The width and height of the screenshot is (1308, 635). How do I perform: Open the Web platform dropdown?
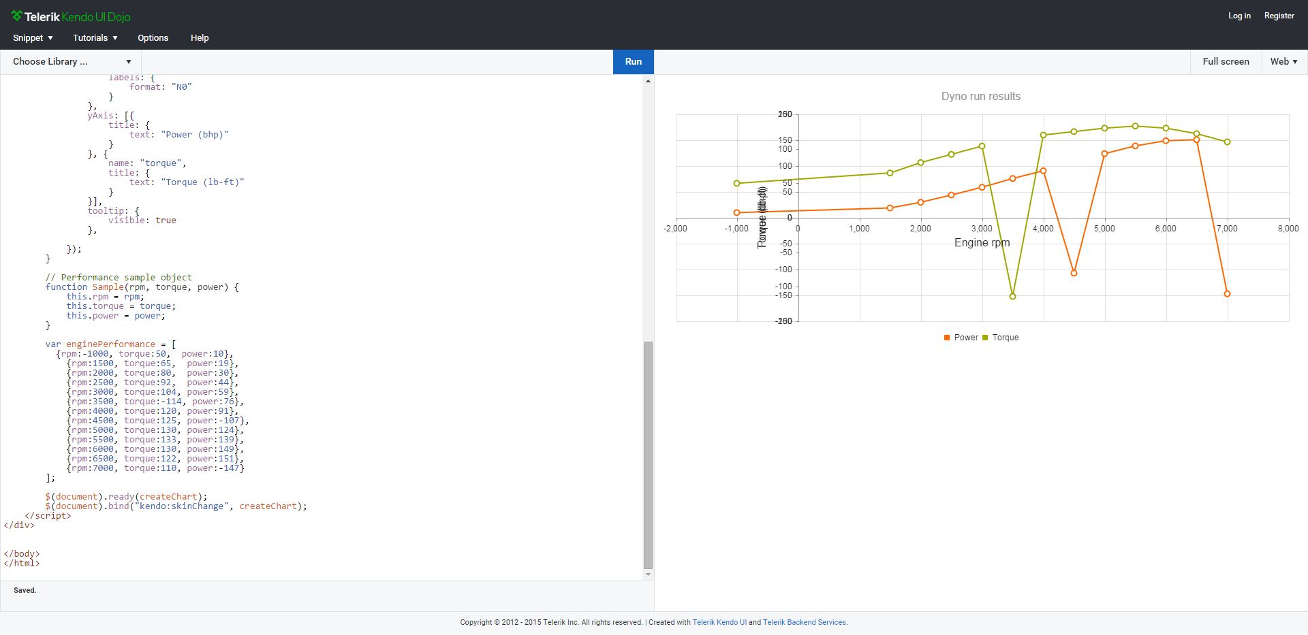(1284, 61)
